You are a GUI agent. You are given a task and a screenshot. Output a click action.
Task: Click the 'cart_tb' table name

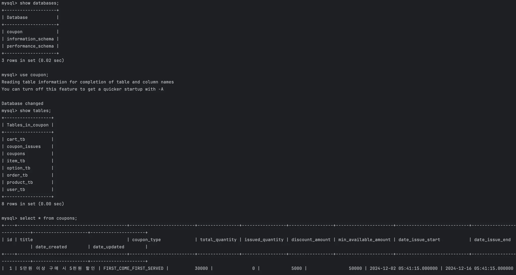pyautogui.click(x=16, y=139)
